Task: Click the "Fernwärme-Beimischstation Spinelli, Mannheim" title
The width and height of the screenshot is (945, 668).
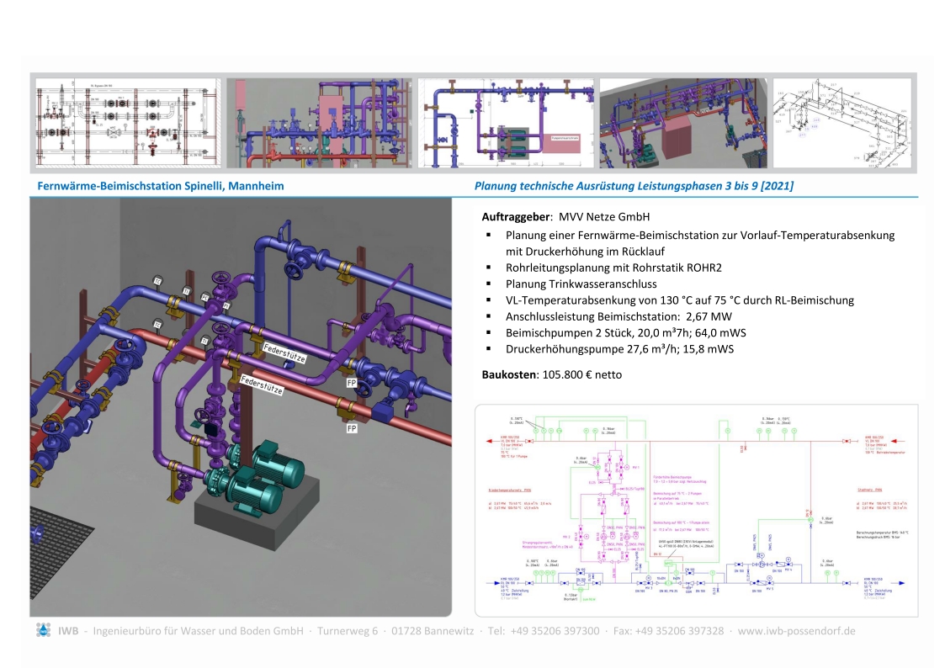Action: [161, 185]
